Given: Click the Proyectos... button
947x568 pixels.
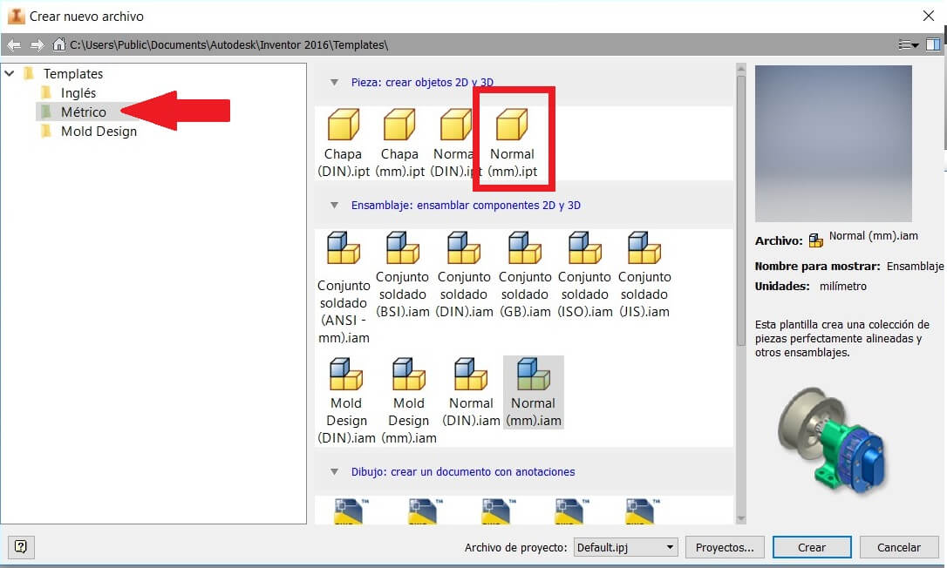Looking at the screenshot, I should 725,547.
